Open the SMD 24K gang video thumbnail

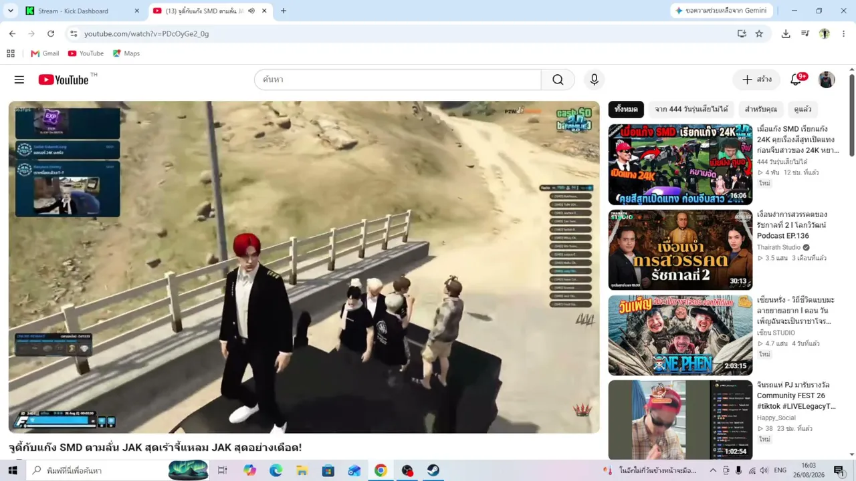680,164
